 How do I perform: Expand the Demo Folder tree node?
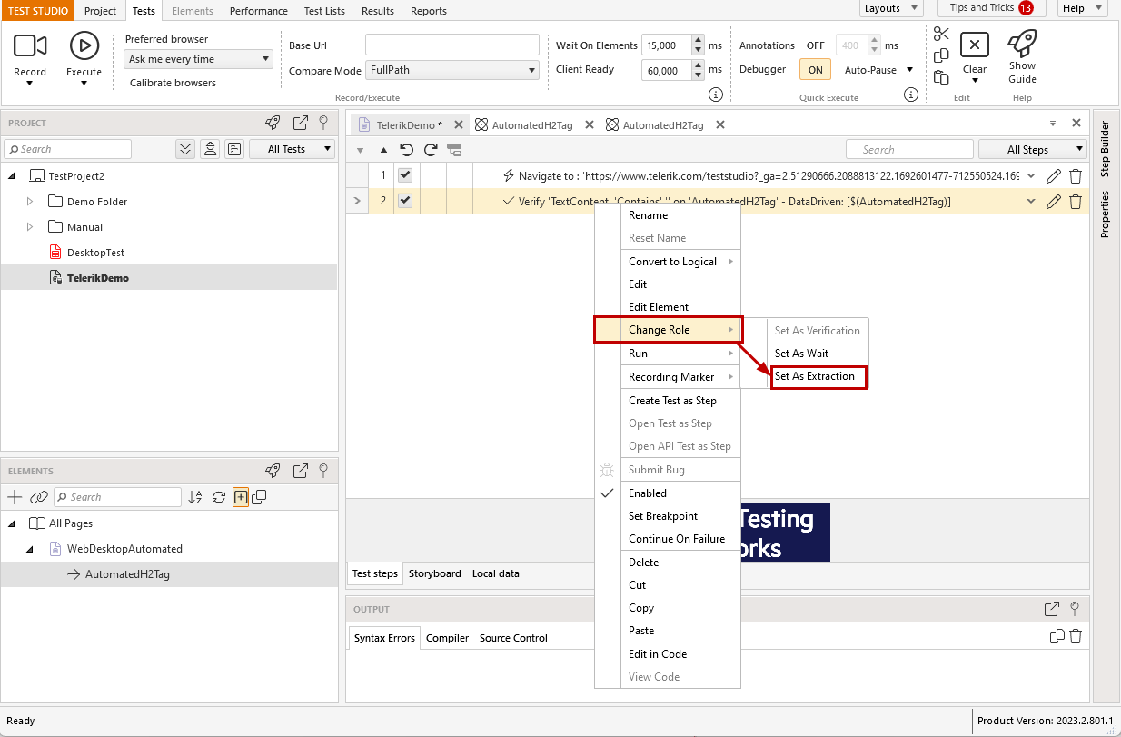pyautogui.click(x=30, y=202)
